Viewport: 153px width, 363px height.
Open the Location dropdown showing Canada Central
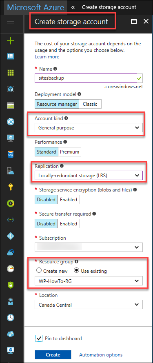coord(89,305)
